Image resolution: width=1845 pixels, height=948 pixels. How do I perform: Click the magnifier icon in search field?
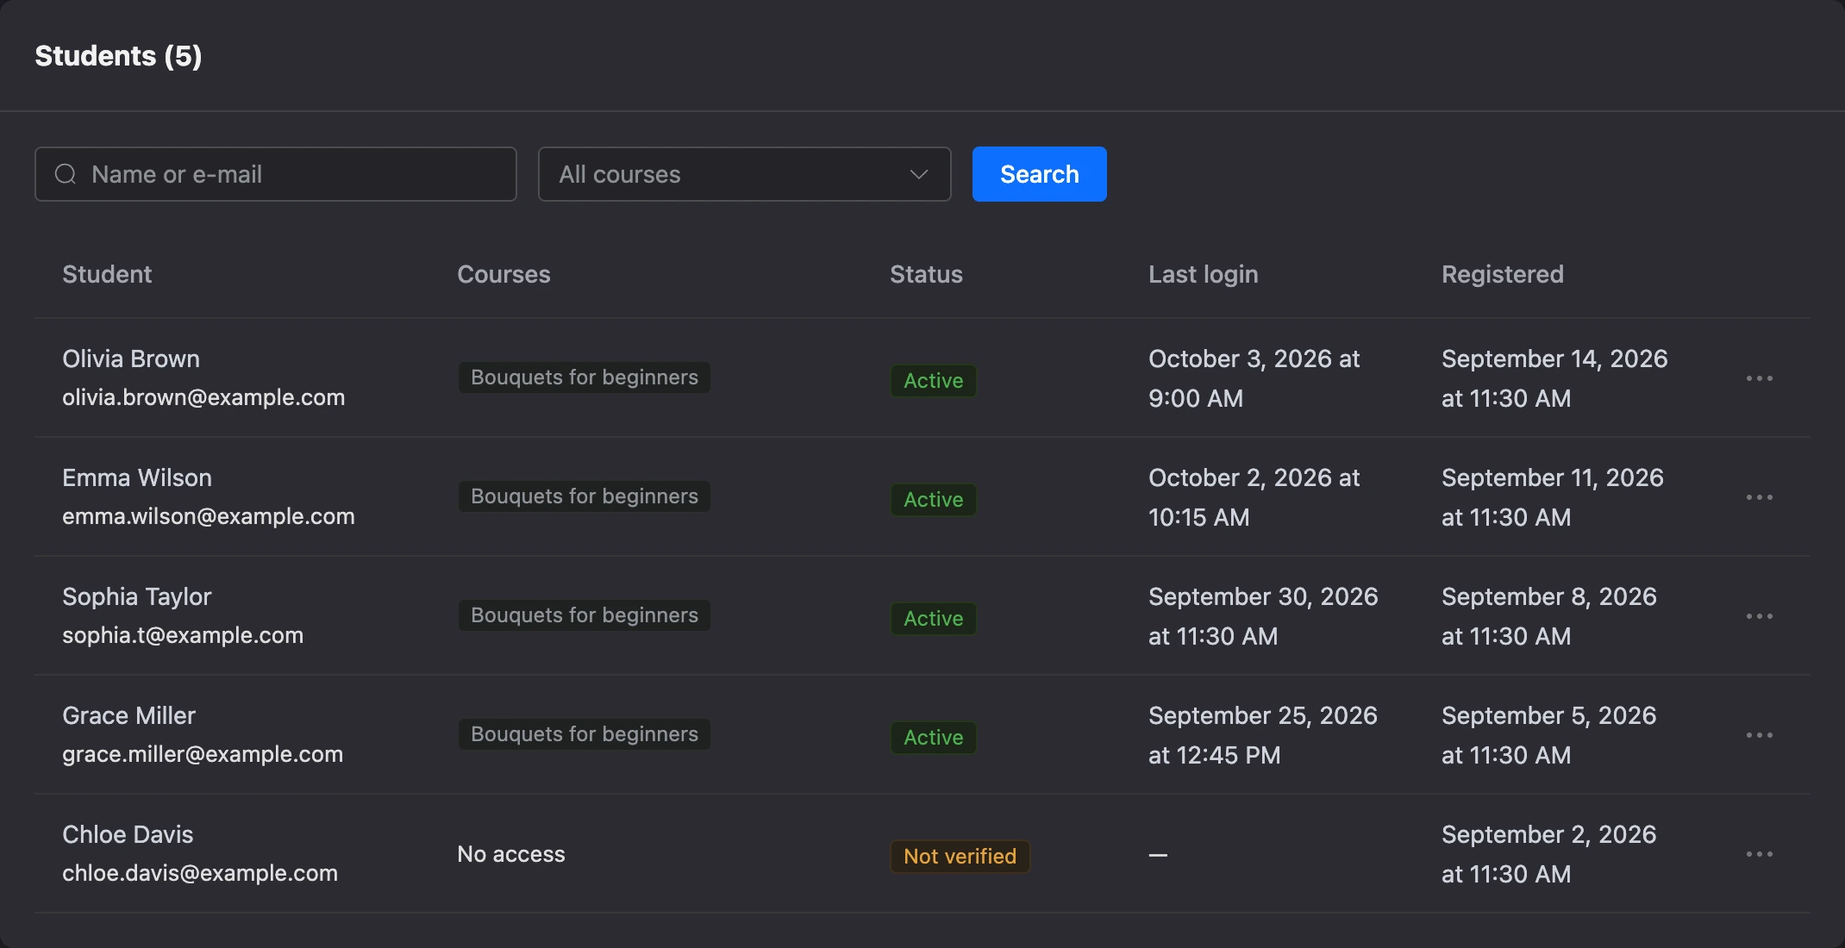(x=66, y=174)
